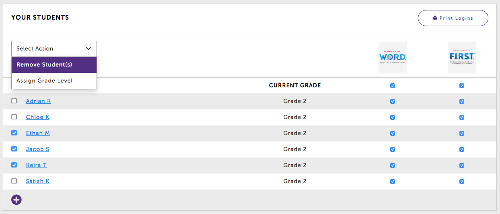Click the purple plus add-student icon
500x214 pixels.
tap(16, 200)
